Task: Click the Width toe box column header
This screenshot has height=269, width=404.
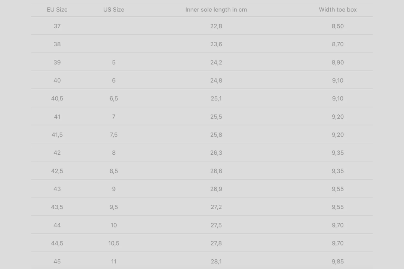Action: click(337, 10)
